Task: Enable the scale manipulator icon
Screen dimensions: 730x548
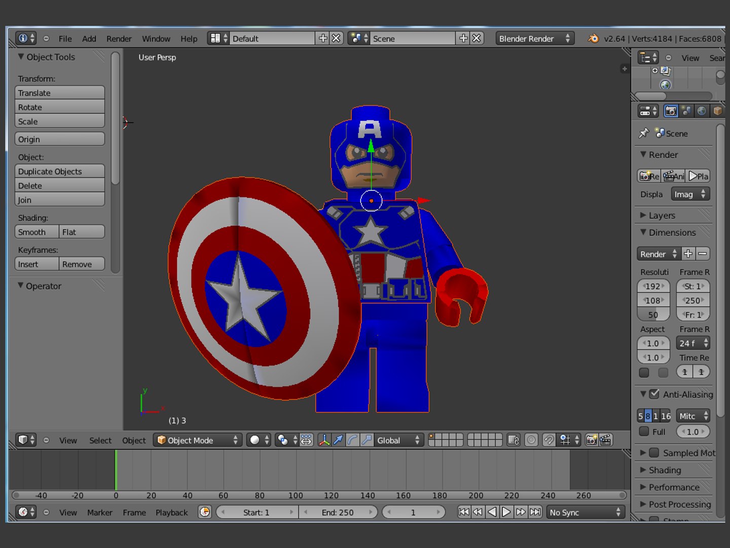Action: (x=367, y=440)
